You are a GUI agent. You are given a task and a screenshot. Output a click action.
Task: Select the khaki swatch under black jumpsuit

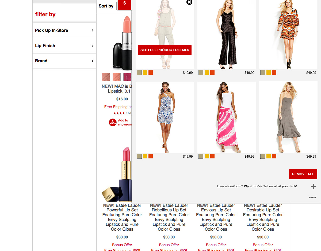201,73
